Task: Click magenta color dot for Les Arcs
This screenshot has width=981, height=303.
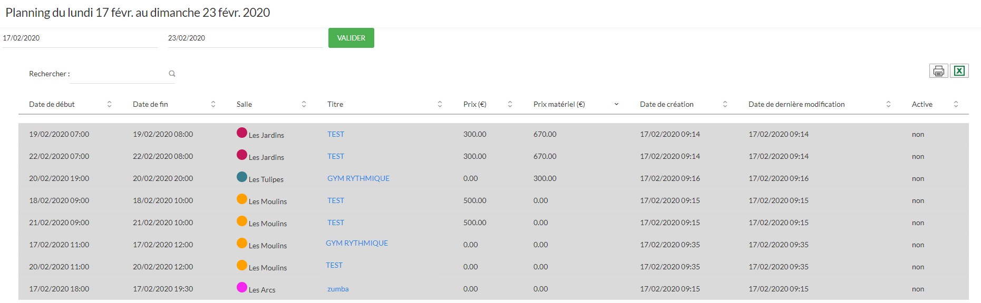Action: [x=242, y=287]
